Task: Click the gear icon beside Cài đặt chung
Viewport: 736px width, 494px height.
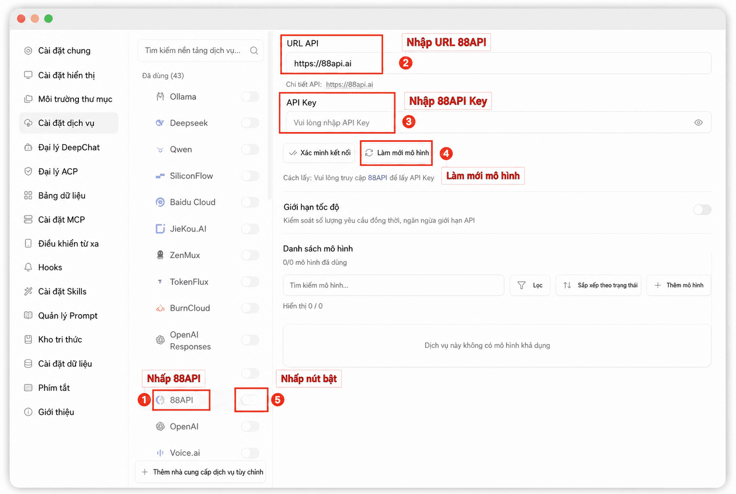Action: point(28,50)
